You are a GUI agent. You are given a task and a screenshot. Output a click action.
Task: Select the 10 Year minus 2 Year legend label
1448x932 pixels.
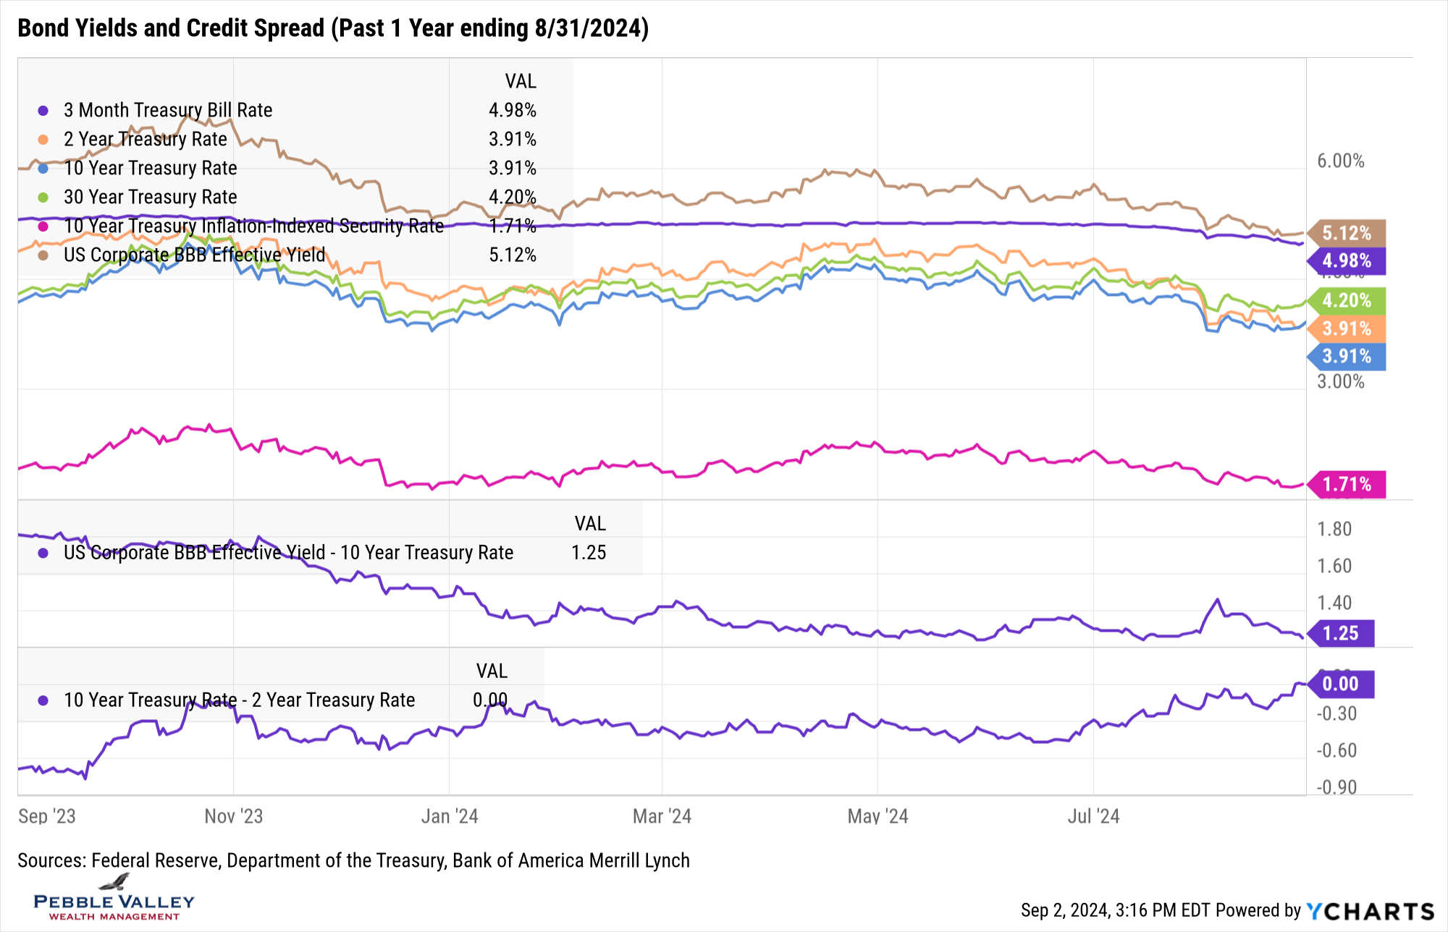[x=239, y=700]
